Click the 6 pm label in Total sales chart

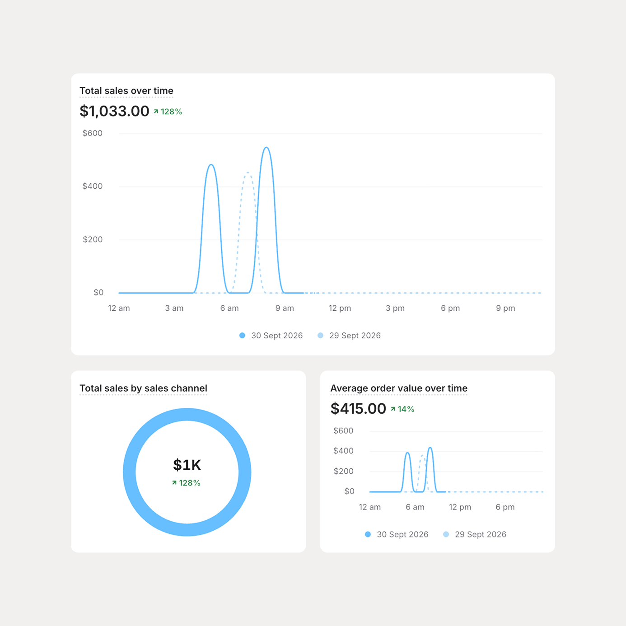450,308
